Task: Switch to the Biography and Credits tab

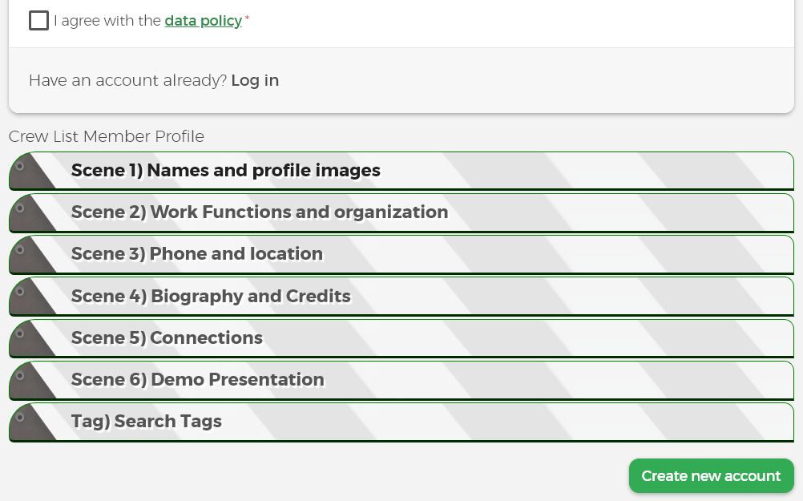Action: coord(211,296)
